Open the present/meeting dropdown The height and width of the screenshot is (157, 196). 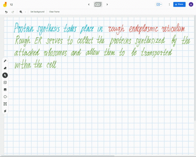[159, 4]
